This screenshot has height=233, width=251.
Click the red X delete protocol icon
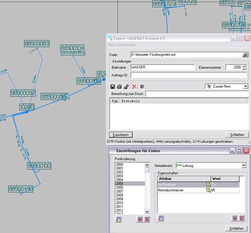point(134,87)
